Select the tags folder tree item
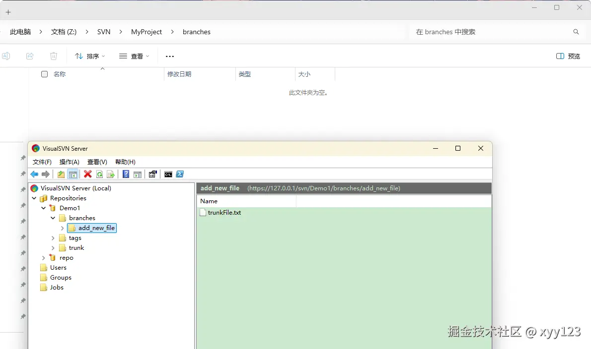The width and height of the screenshot is (591, 349). [x=75, y=238]
